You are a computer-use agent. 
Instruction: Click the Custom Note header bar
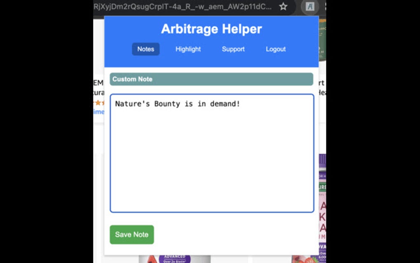point(211,79)
